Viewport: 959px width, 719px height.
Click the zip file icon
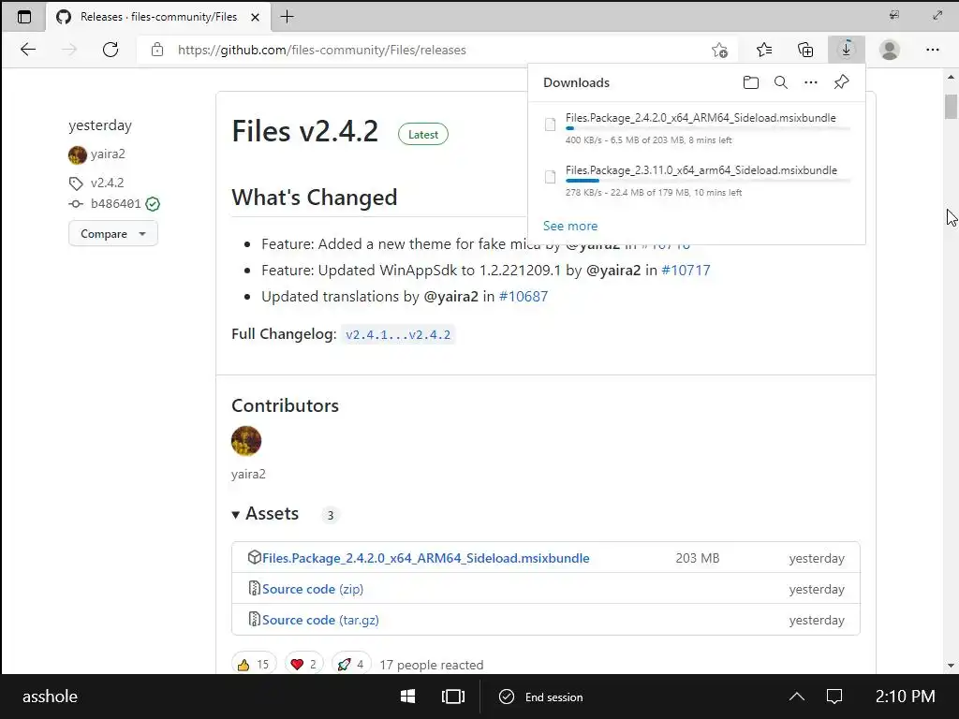click(x=255, y=588)
